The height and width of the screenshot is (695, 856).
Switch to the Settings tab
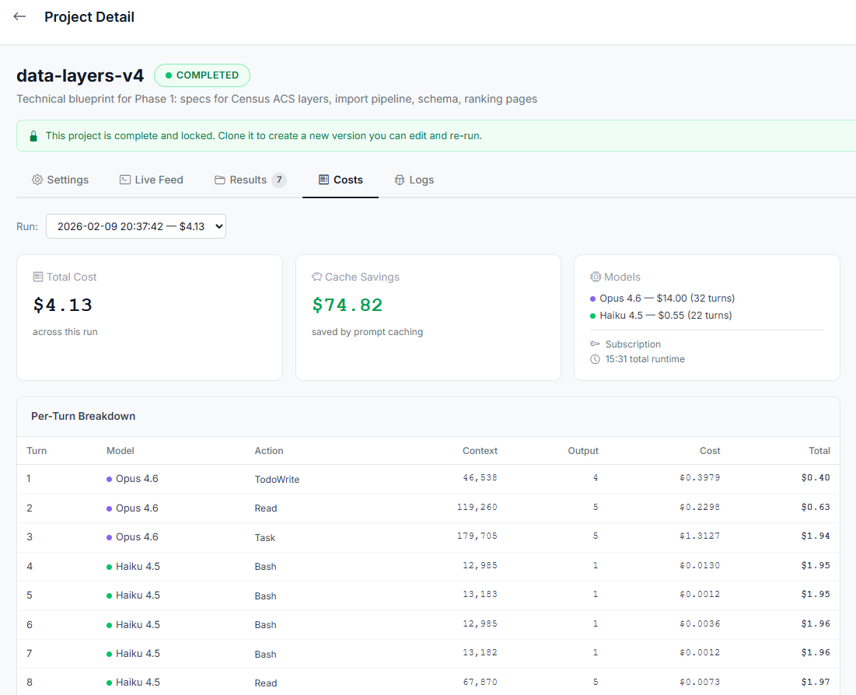pyautogui.click(x=61, y=180)
